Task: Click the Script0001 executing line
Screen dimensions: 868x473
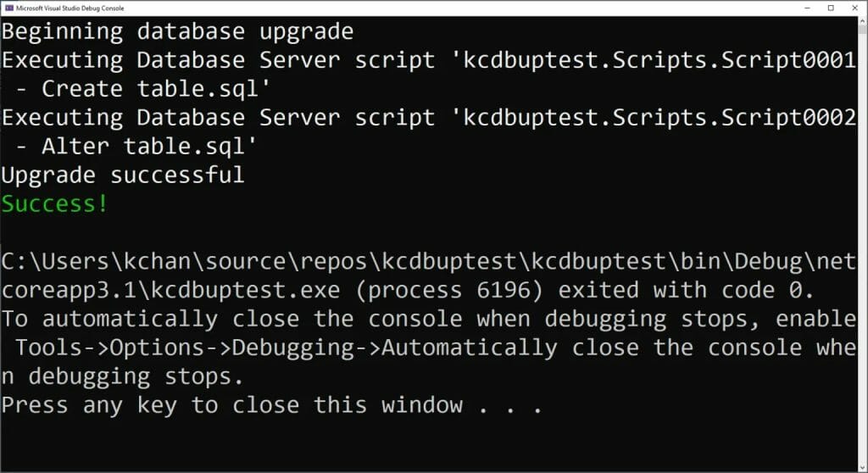Action: click(429, 60)
